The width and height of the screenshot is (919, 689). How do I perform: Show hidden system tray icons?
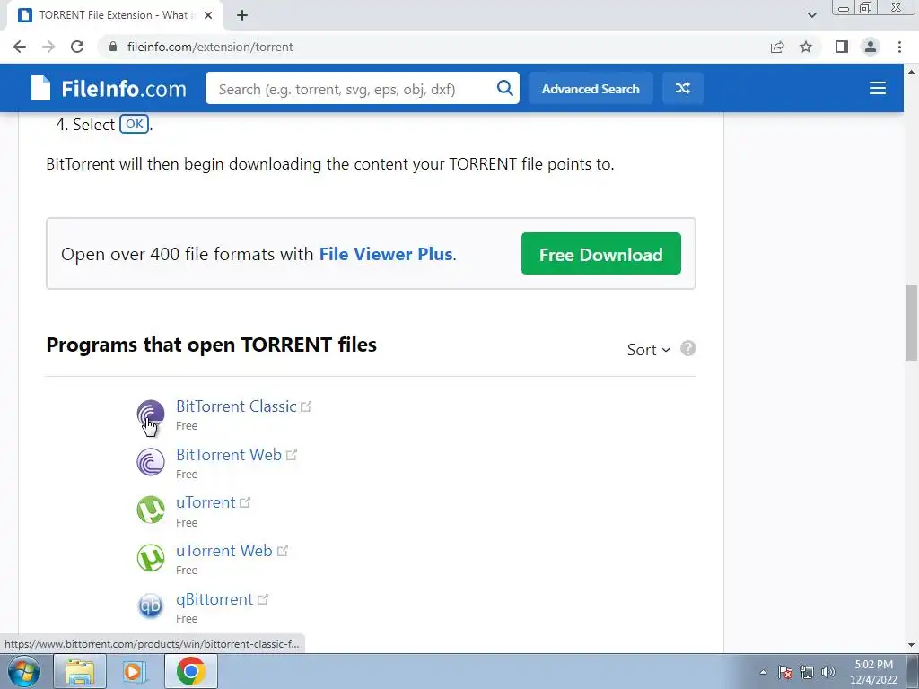[763, 672]
